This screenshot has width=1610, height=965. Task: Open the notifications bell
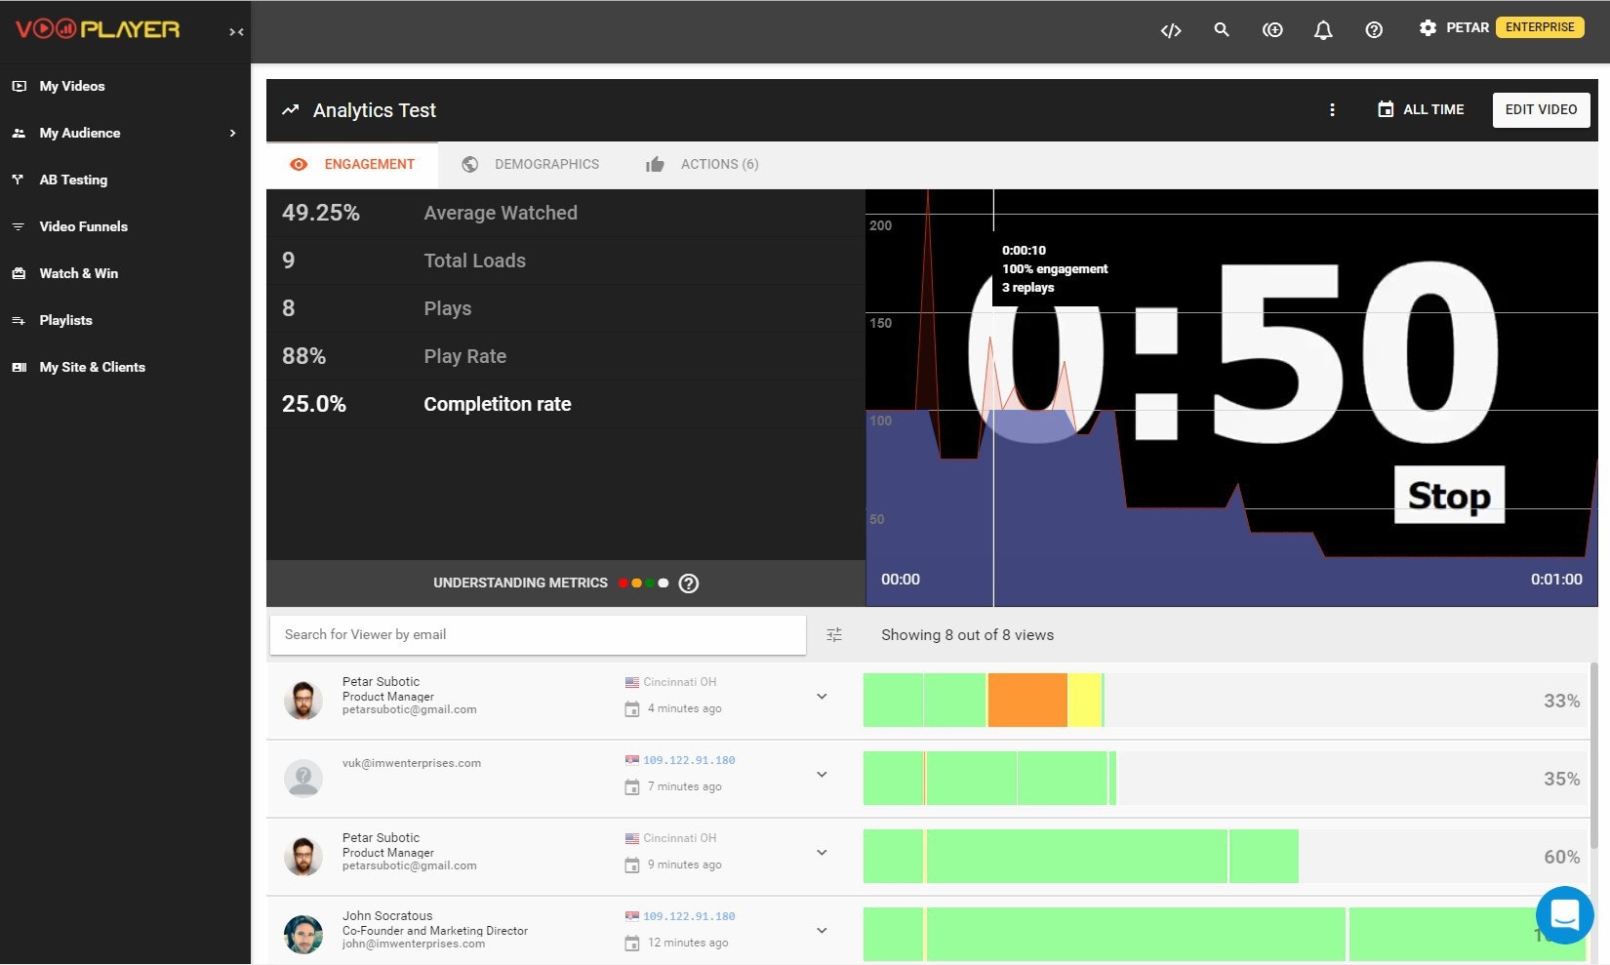pos(1323,30)
